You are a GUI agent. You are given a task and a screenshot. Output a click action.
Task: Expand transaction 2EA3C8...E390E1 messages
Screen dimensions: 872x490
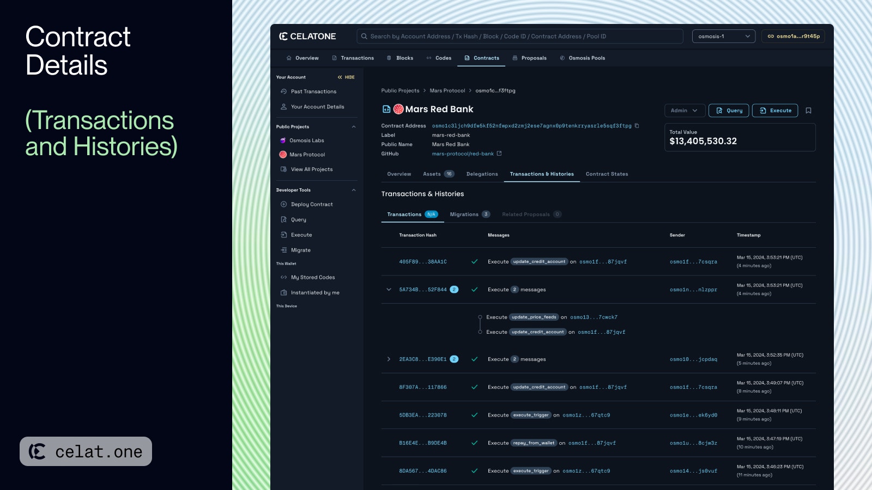click(389, 359)
